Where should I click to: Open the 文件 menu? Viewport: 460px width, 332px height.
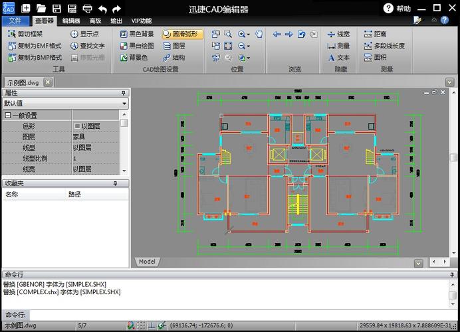coord(15,21)
